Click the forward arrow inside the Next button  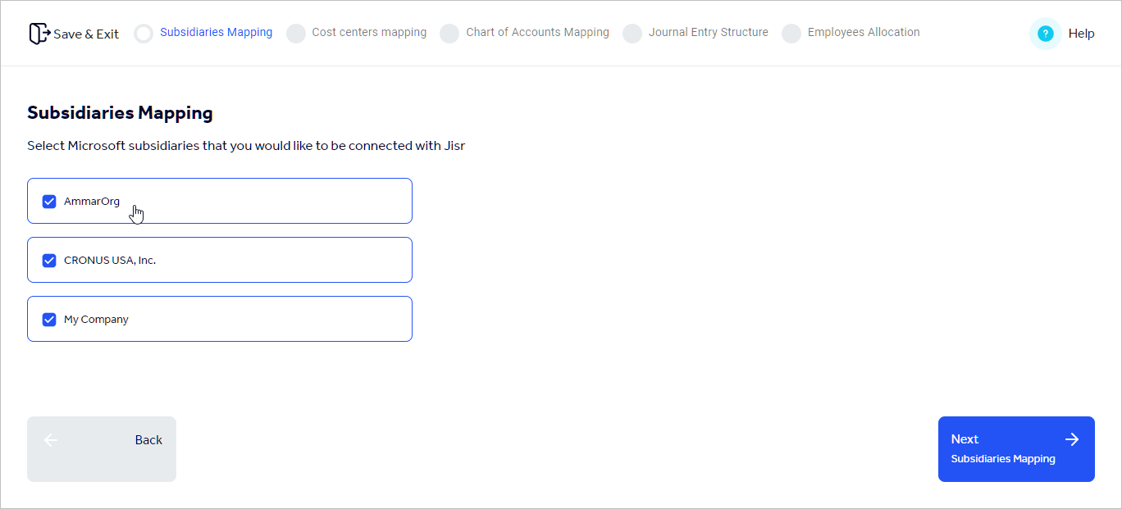pos(1072,439)
